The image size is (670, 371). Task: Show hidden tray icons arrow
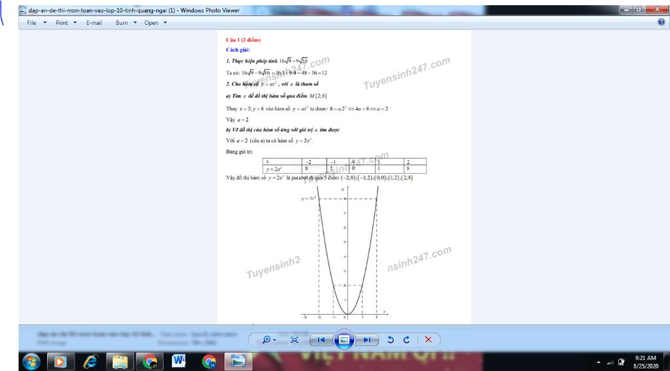point(598,362)
